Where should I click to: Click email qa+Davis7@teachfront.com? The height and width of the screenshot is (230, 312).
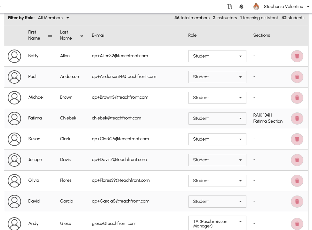119,159
